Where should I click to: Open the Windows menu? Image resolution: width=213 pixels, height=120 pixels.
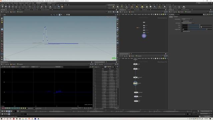coord(16,3)
